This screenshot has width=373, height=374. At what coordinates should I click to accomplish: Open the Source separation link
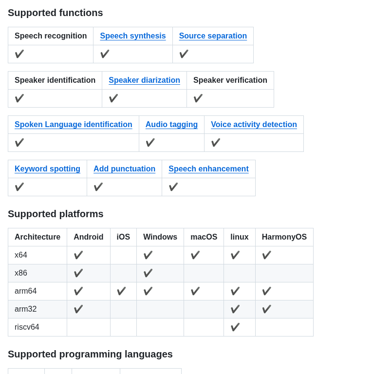point(213,36)
